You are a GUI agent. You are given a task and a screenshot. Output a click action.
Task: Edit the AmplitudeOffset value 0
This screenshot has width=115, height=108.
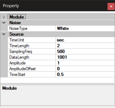pyautogui.click(x=85, y=69)
